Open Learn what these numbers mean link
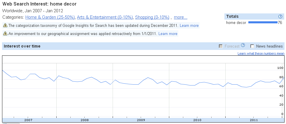Viewport: 286px width, 124px height. [x=261, y=53]
